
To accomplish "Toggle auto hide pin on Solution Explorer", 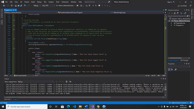I will tap(187, 10).
